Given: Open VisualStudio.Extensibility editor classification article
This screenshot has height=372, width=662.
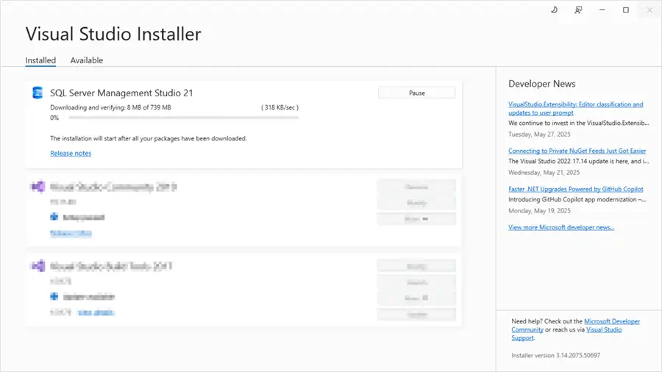Looking at the screenshot, I should click(x=575, y=108).
